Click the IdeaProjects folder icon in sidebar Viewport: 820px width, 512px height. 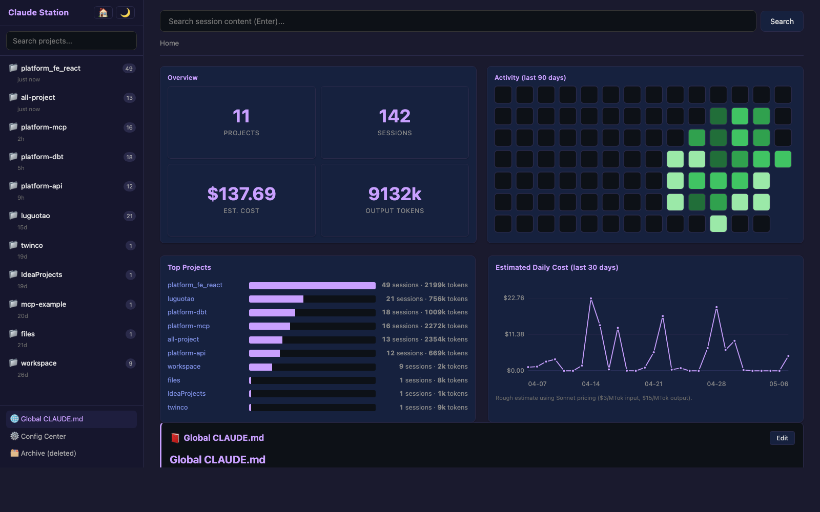point(13,274)
